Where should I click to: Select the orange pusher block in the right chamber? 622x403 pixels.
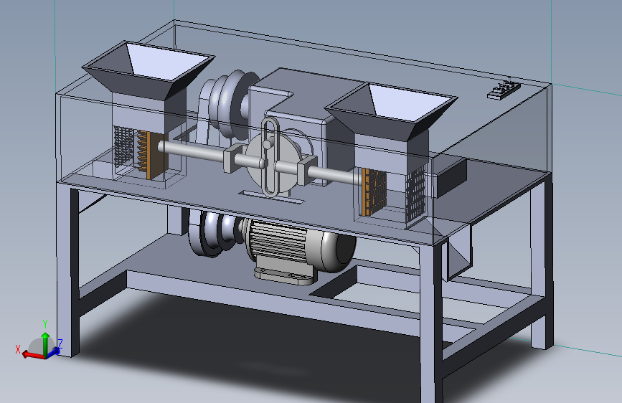pos(373,192)
